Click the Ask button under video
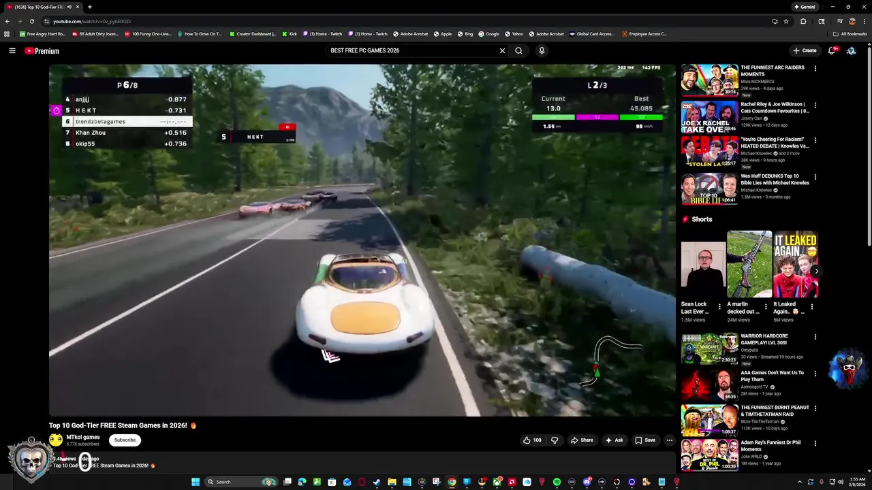The image size is (872, 490). click(614, 440)
